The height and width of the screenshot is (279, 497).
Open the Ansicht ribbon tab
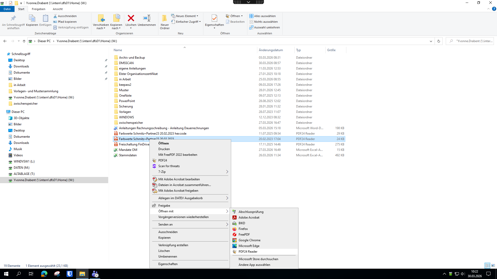58,9
